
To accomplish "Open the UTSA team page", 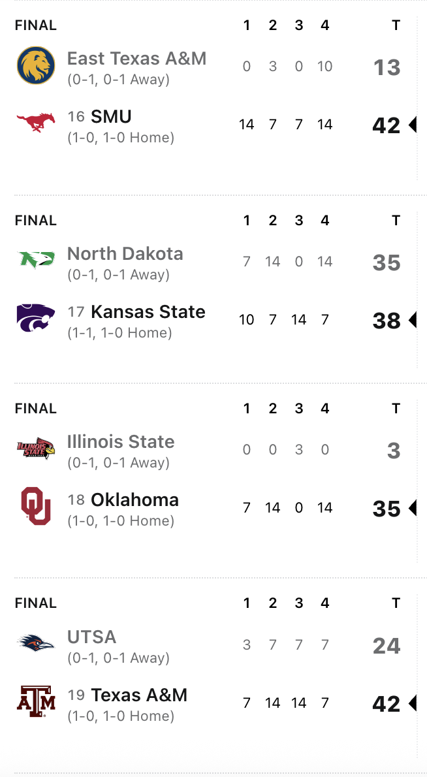I will (x=91, y=637).
